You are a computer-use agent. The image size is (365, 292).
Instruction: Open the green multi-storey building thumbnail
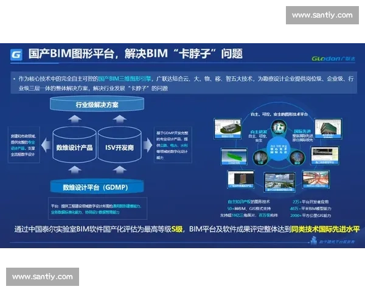coord(328,128)
